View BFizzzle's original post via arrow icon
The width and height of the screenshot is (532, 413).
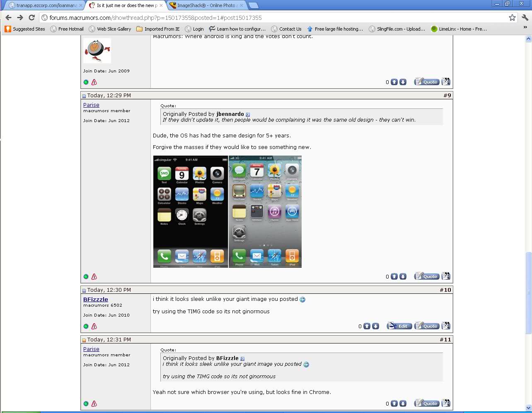(242, 359)
